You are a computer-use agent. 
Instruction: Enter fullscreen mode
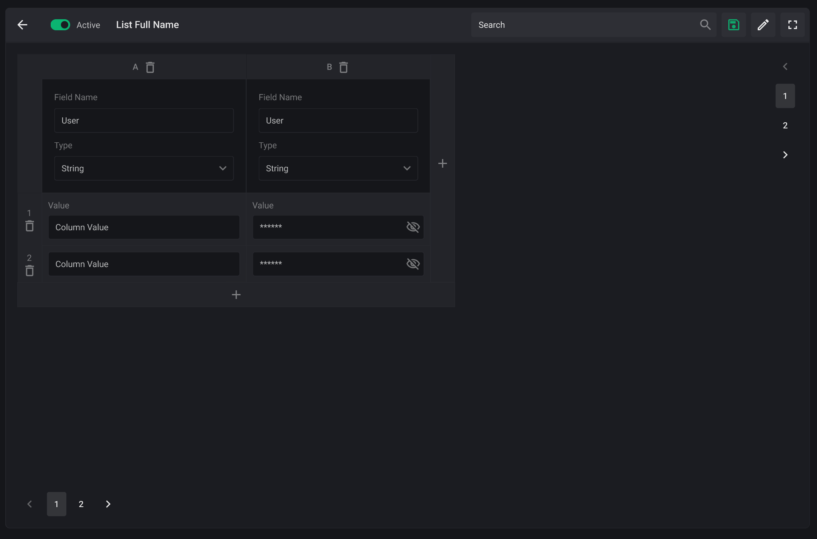792,25
